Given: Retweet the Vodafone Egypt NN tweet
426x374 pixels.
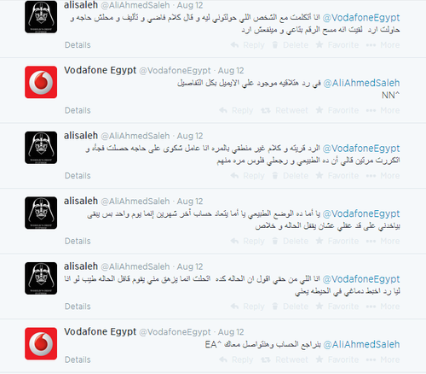Looking at the screenshot, I should coord(285,110).
